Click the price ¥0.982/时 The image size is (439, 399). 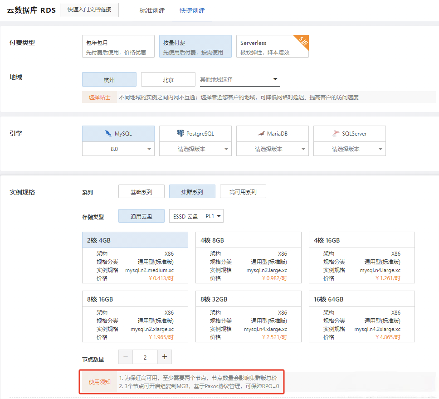274,278
